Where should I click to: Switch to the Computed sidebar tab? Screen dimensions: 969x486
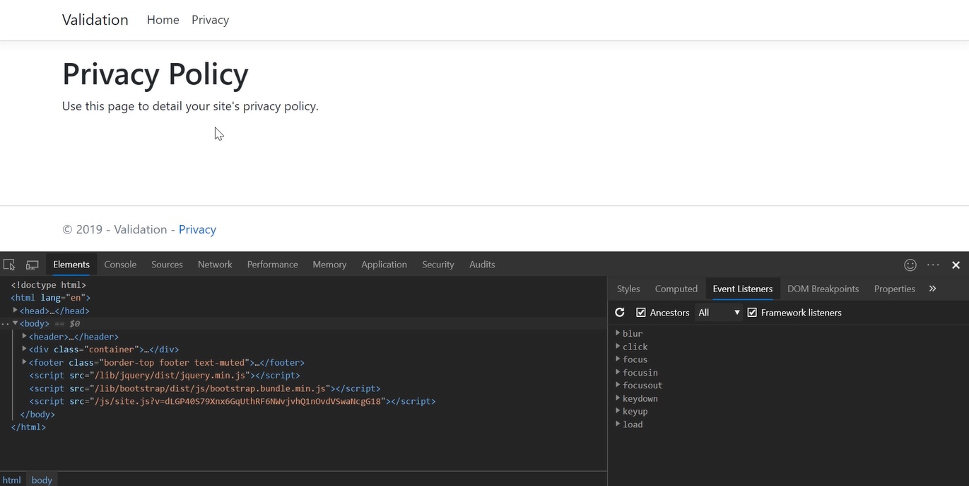point(676,289)
